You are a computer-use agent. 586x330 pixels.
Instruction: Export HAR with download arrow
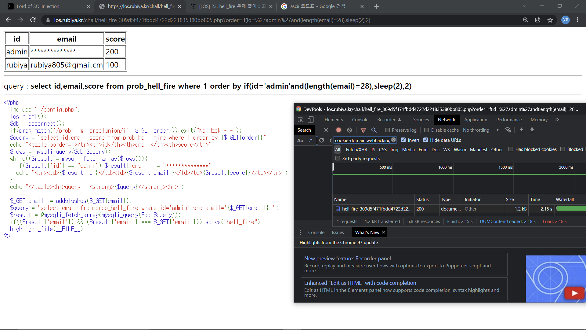pos(532,130)
